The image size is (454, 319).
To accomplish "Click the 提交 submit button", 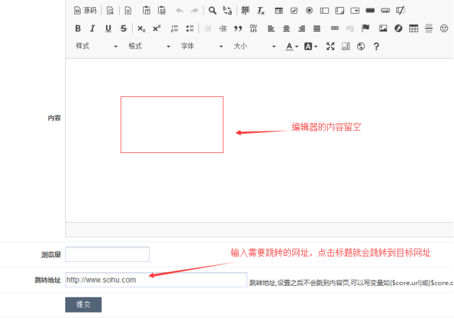I will coord(83,305).
